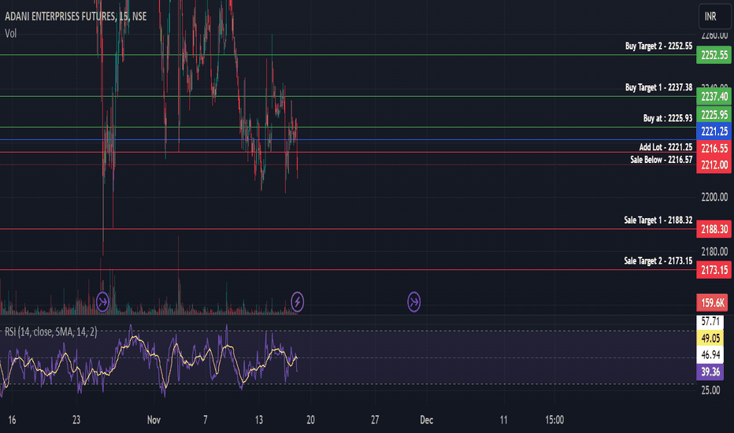Select the Sale Target 1 - 2188.32 label
Screen dimensions: 734x433
click(x=658, y=220)
